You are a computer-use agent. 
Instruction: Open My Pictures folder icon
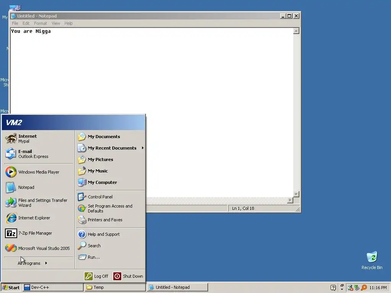point(82,159)
